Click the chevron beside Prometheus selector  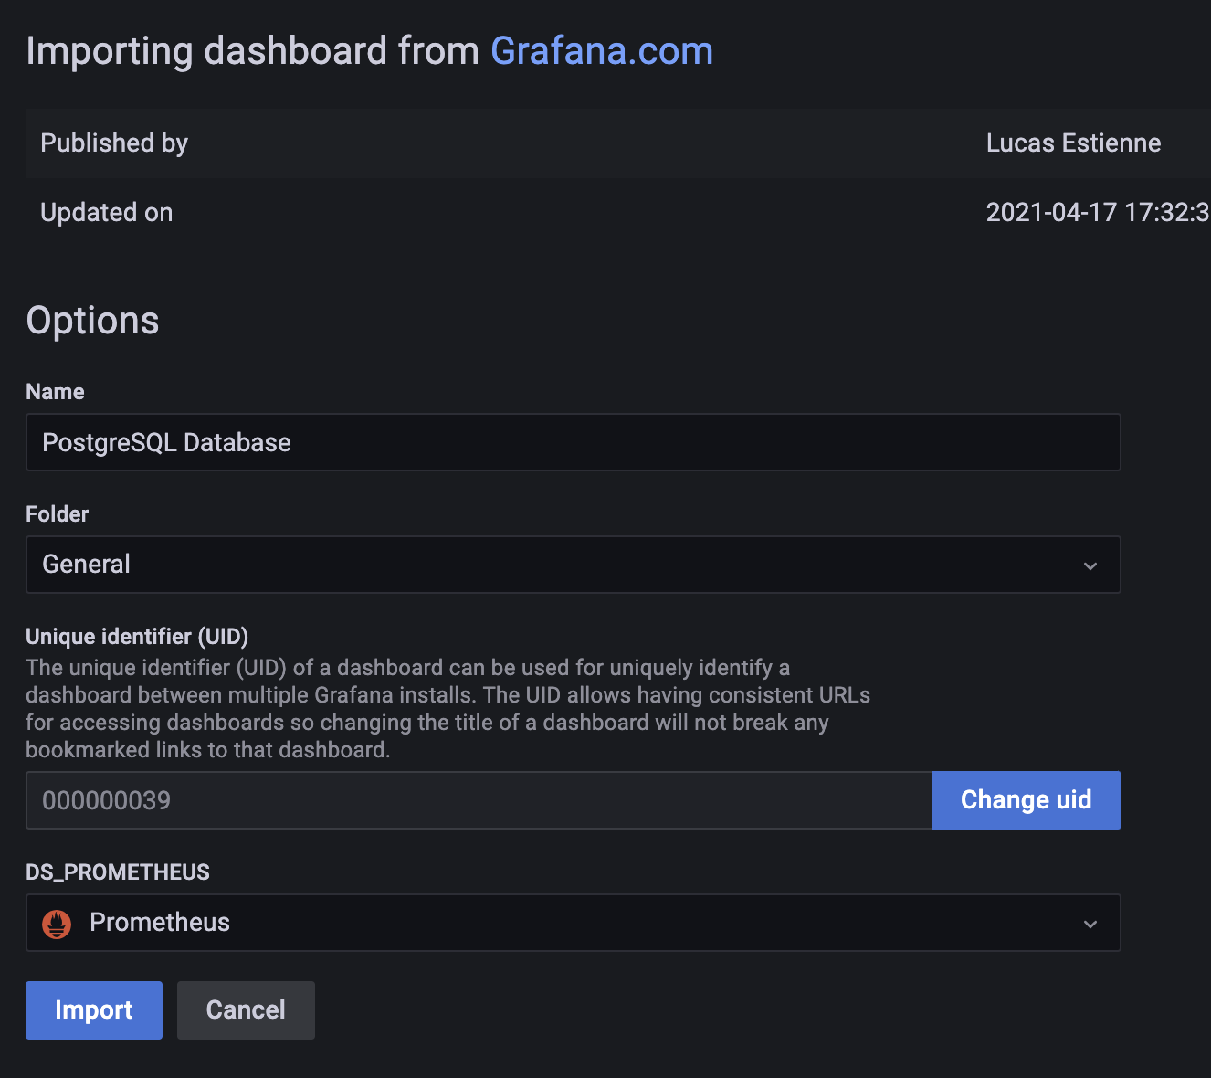(x=1090, y=923)
